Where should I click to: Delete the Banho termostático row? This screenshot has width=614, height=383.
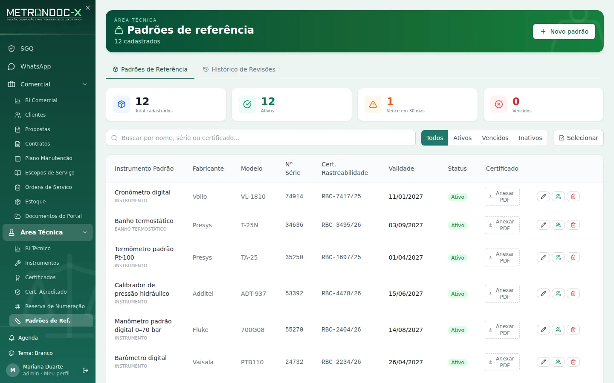coord(573,225)
